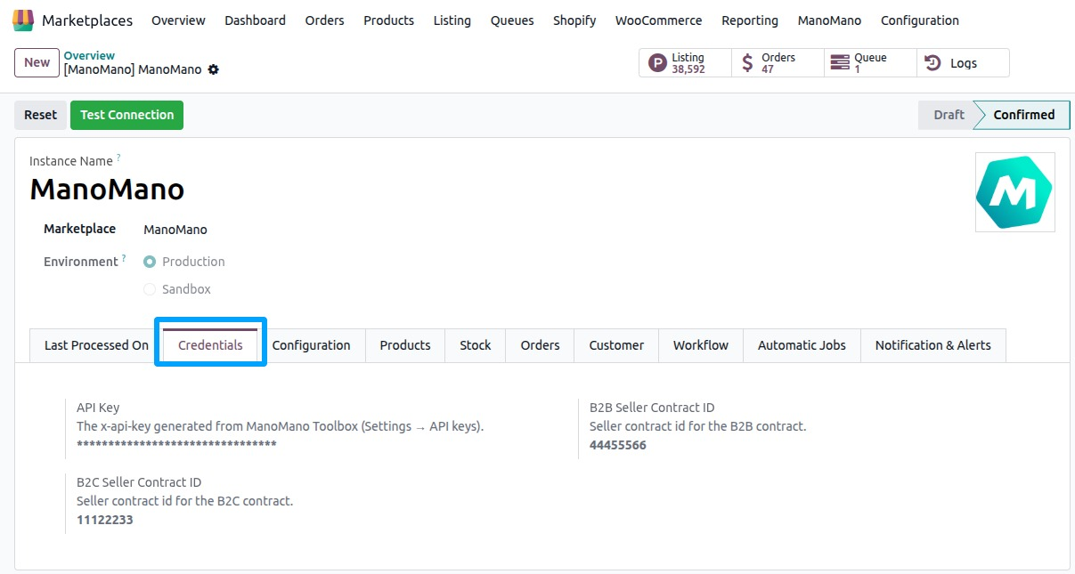Open the top Configuration menu

pyautogui.click(x=920, y=20)
